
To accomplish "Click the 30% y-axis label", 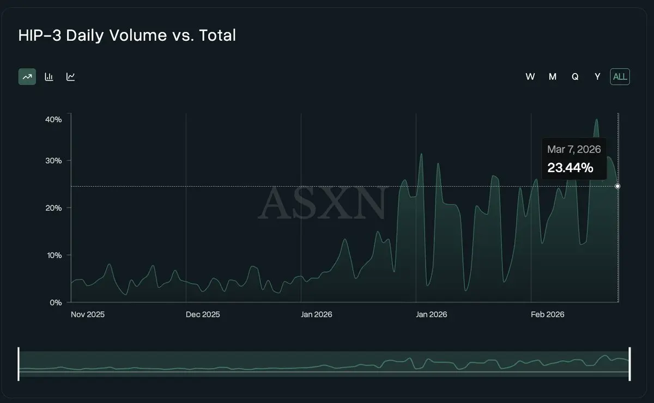I will [53, 161].
